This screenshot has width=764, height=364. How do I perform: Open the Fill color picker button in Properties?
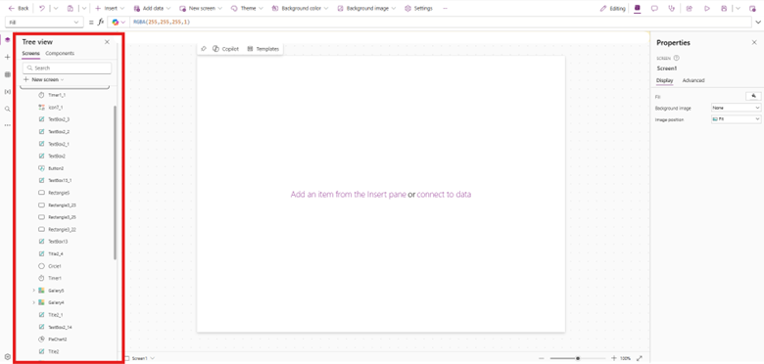753,96
